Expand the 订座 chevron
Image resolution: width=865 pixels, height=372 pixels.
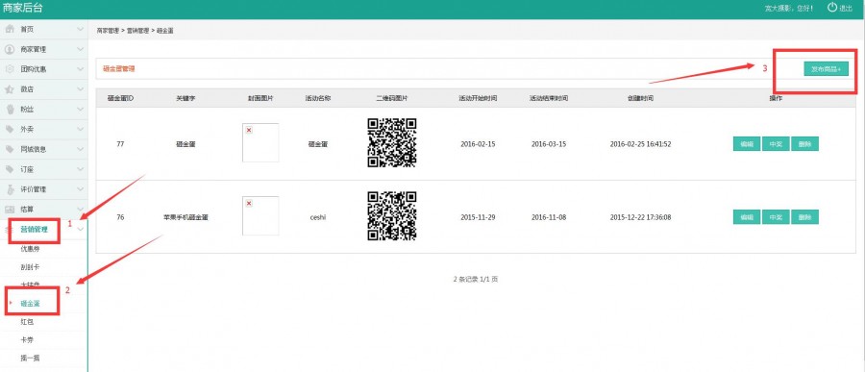(x=81, y=169)
